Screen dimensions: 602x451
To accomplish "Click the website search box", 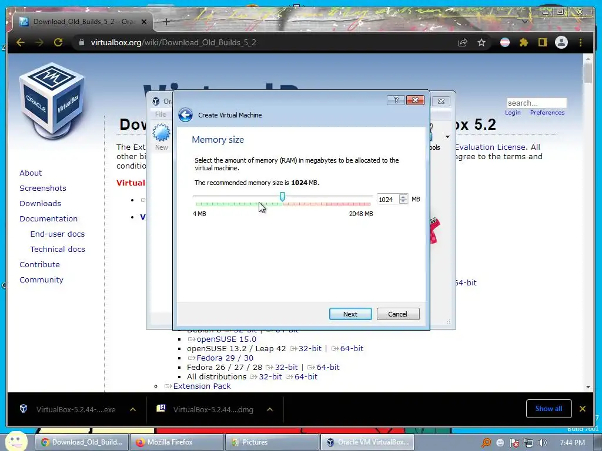I will (537, 103).
